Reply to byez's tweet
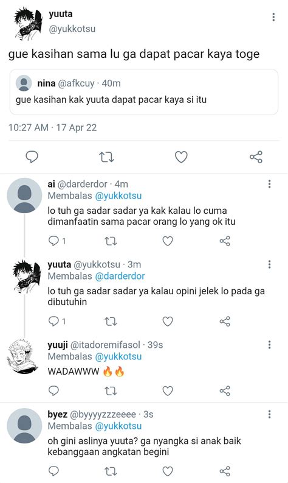Screen dimensions: 288x483 pyautogui.click(x=54, y=471)
